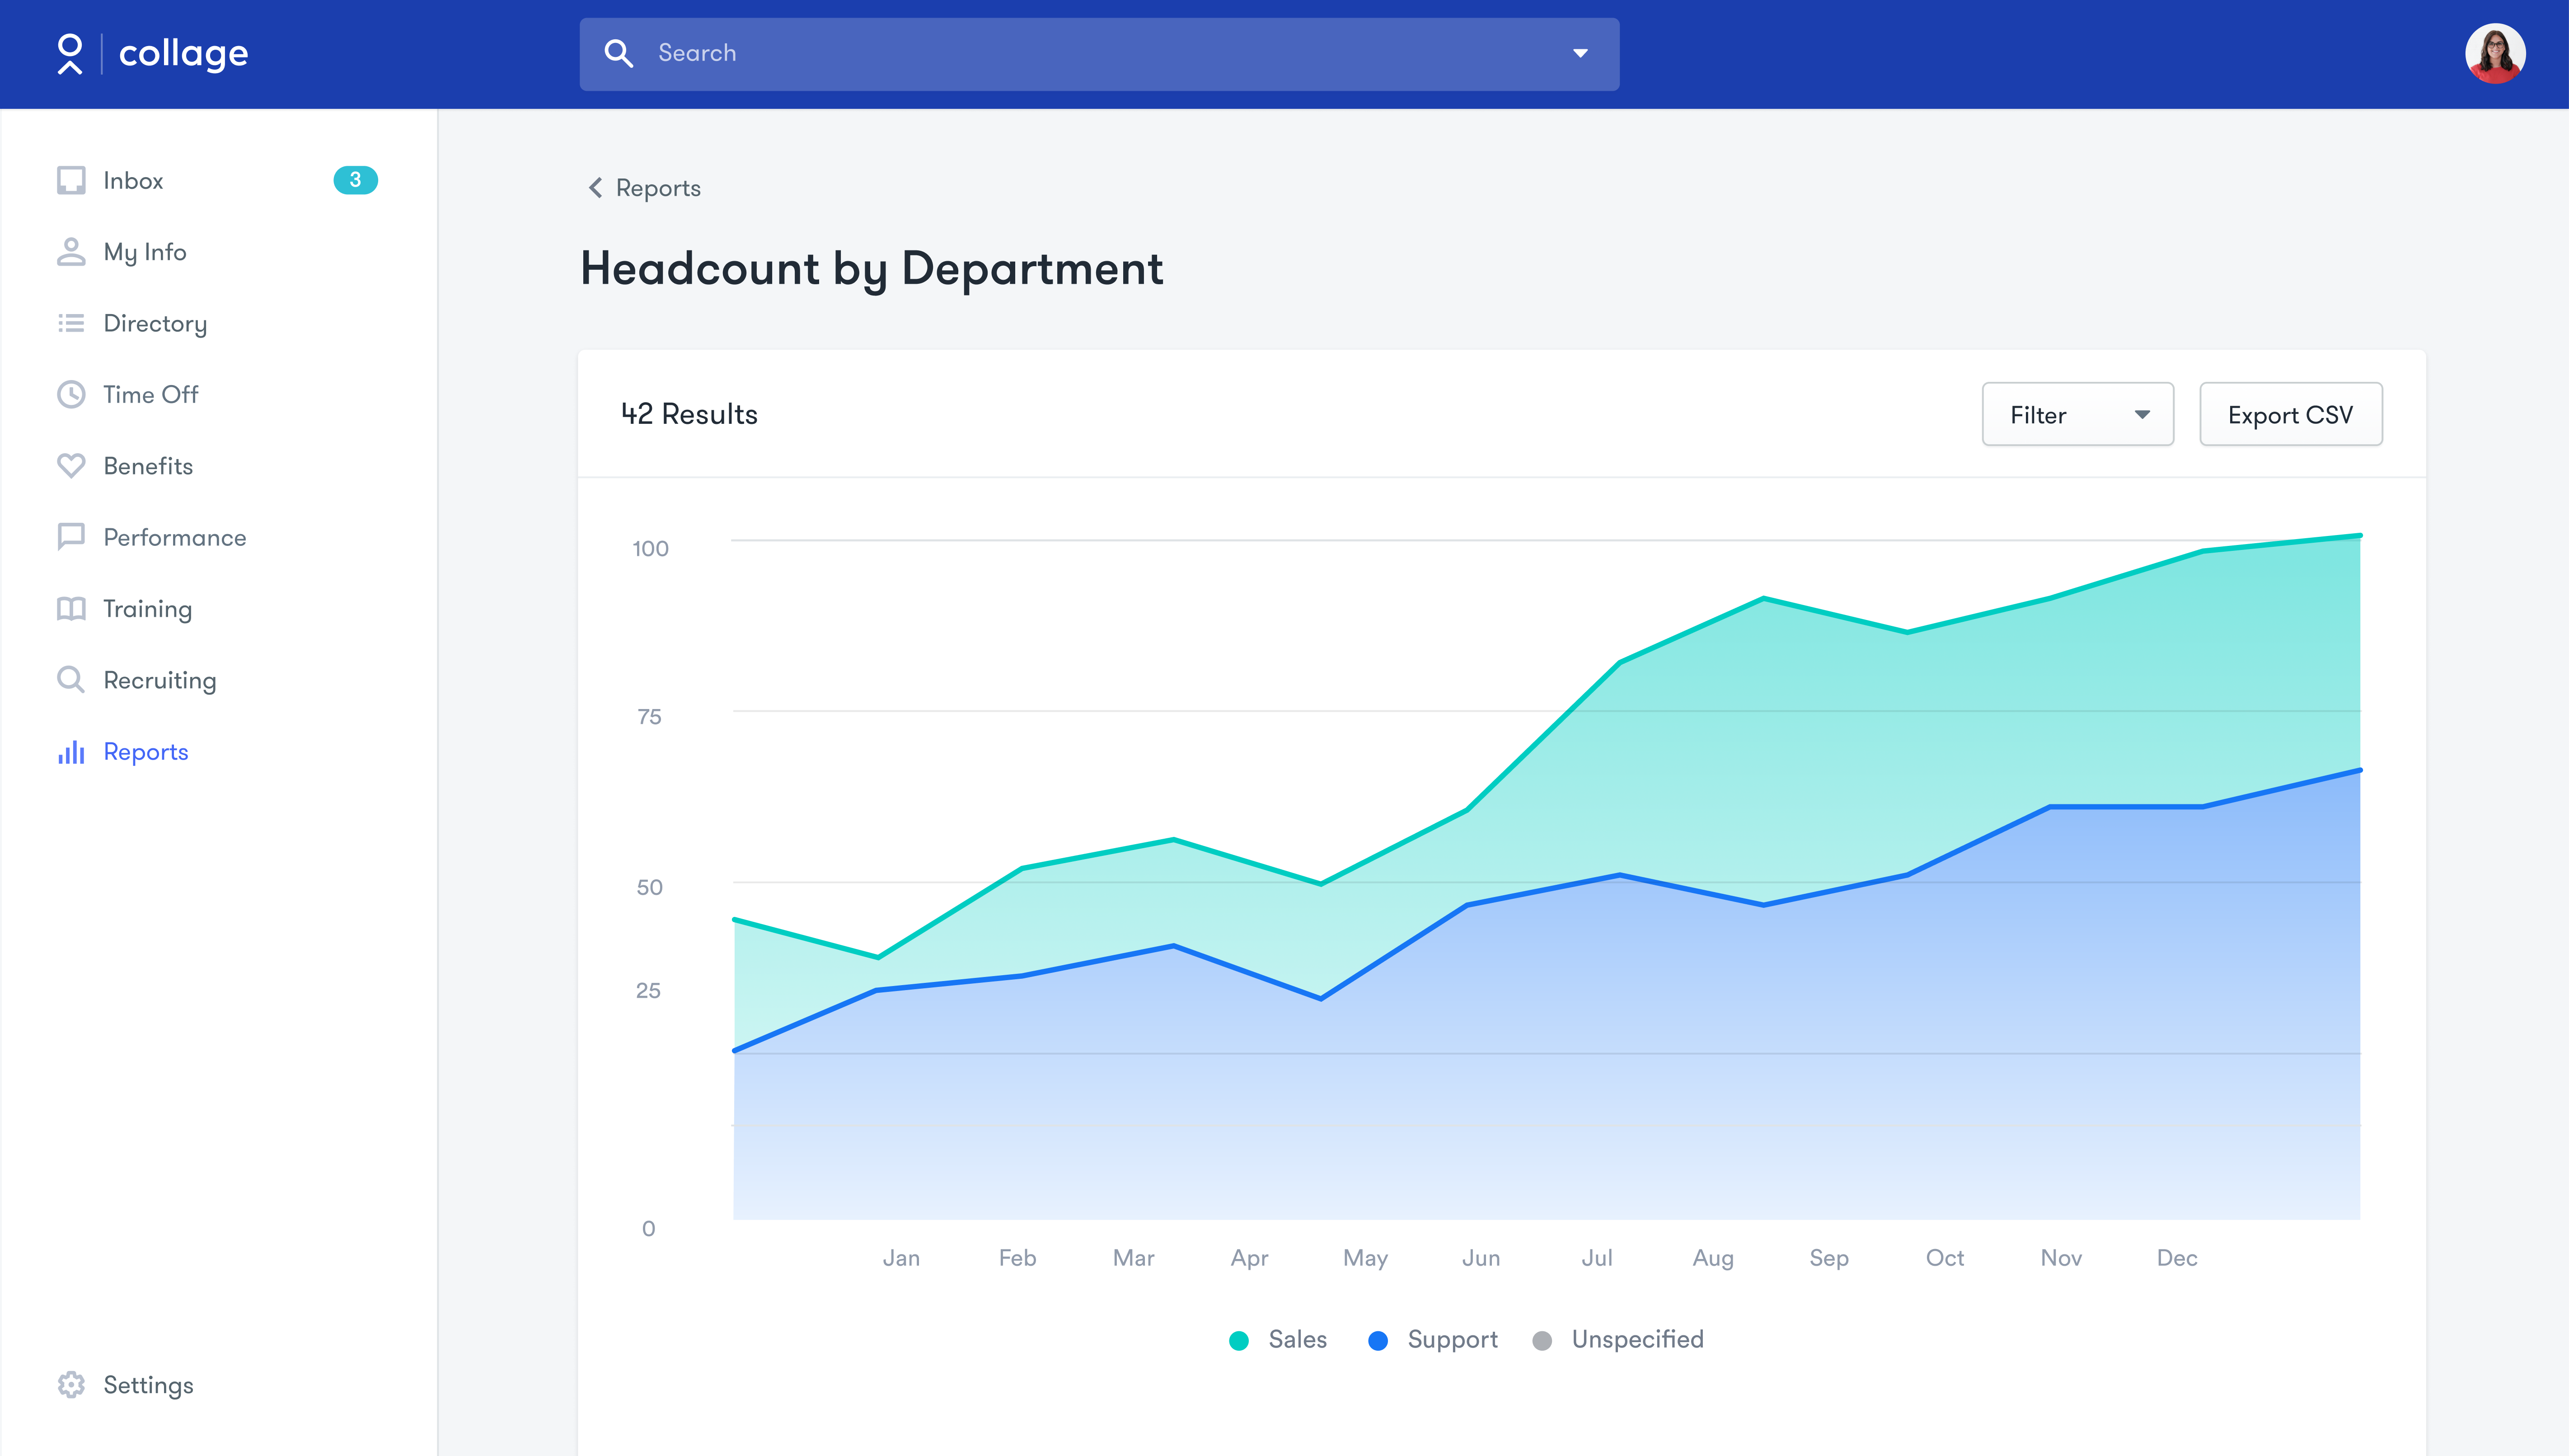
Task: Export results with Export CSV button
Action: pos(2290,415)
